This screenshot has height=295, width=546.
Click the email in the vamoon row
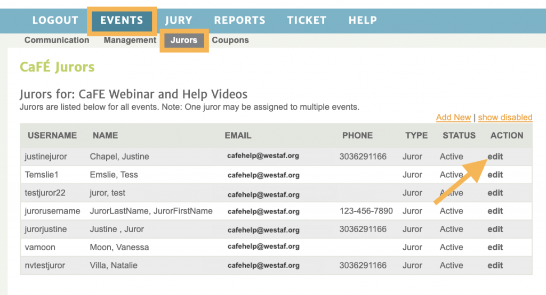(263, 247)
